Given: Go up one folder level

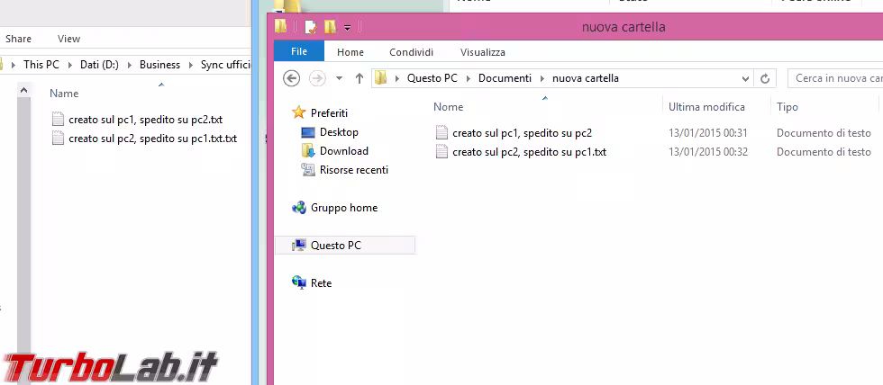Looking at the screenshot, I should click(360, 78).
